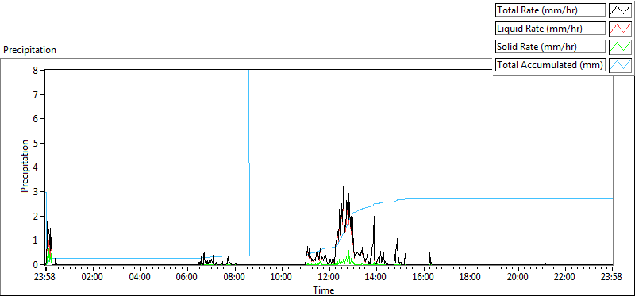Viewport: 635px width, 296px height.
Task: Click the Precipitation graph caption above plot
Action: [x=29, y=50]
